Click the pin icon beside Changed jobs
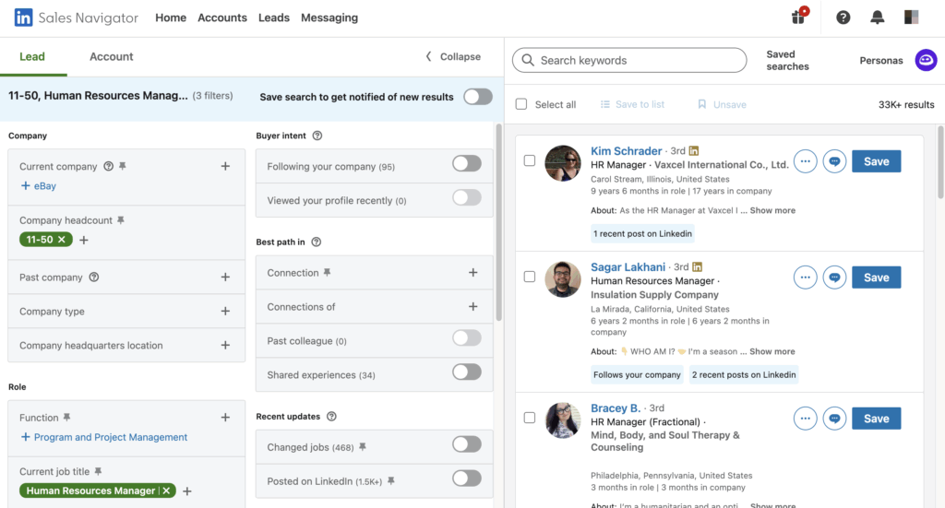Viewport: 945px width, 508px height. coord(362,446)
